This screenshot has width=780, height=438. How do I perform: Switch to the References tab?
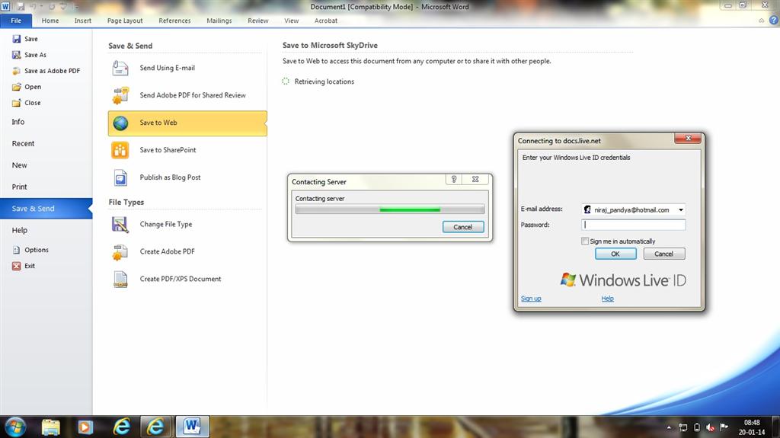pyautogui.click(x=174, y=21)
